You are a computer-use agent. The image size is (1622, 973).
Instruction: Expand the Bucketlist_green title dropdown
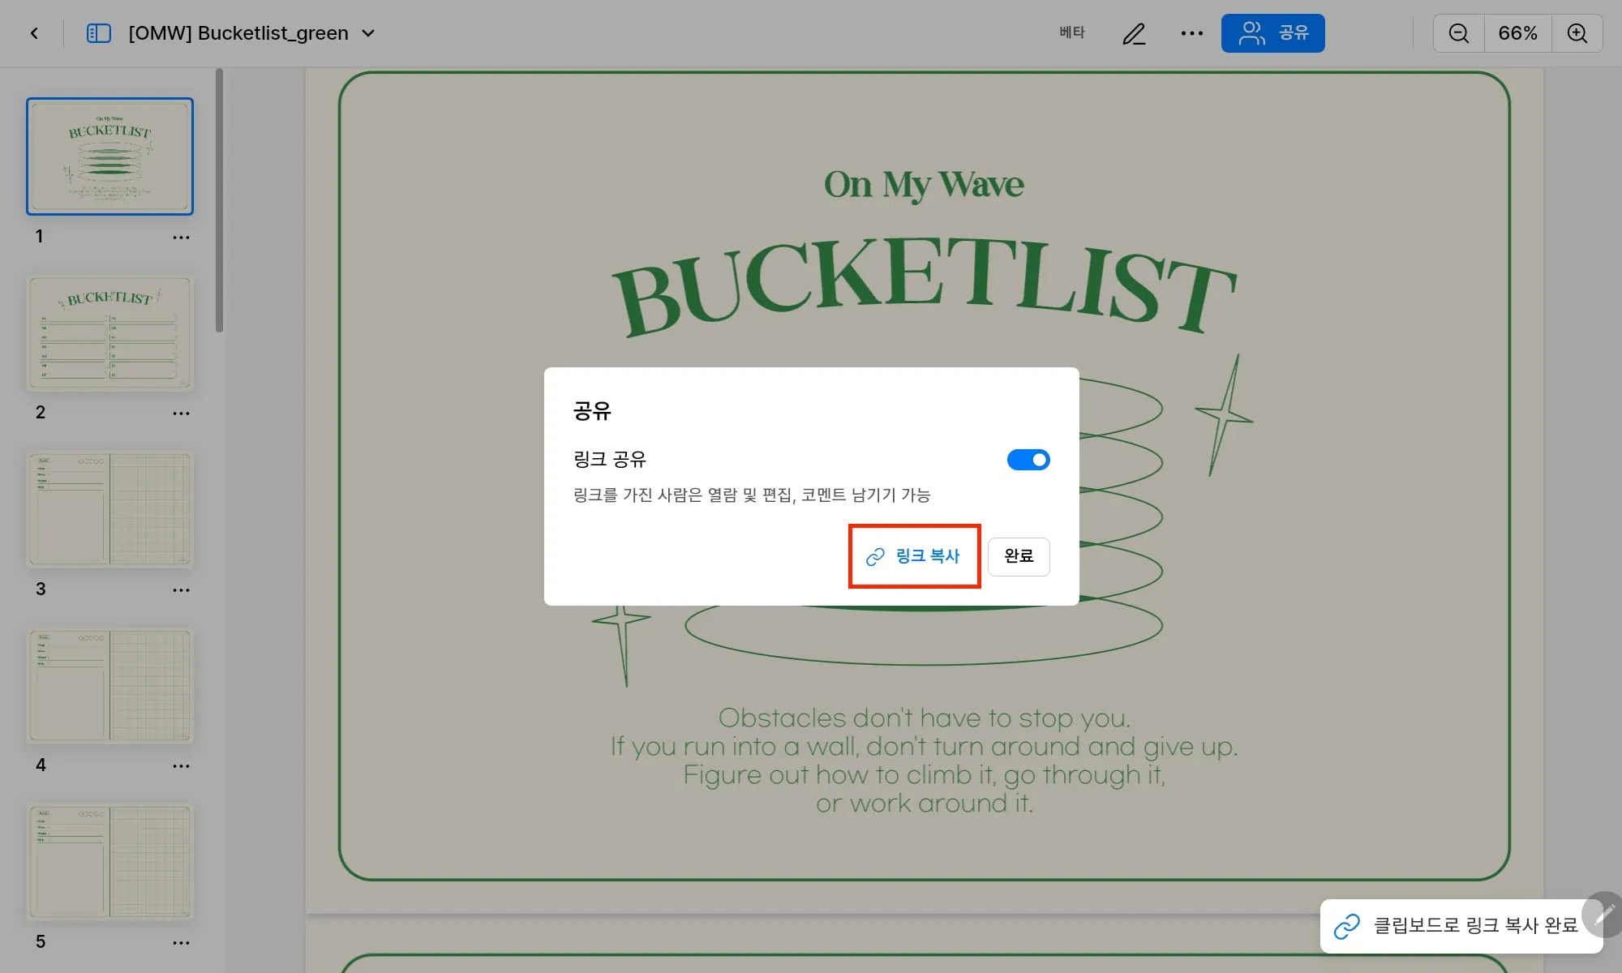pos(368,33)
